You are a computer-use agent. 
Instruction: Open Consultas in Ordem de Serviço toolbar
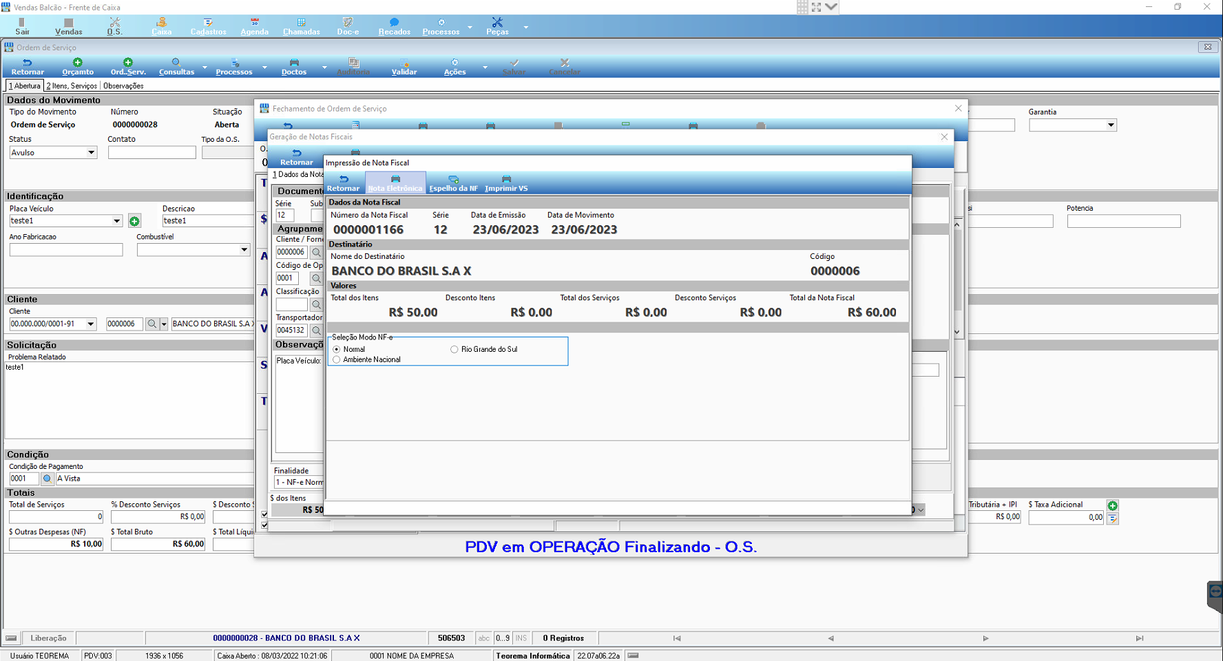point(176,67)
